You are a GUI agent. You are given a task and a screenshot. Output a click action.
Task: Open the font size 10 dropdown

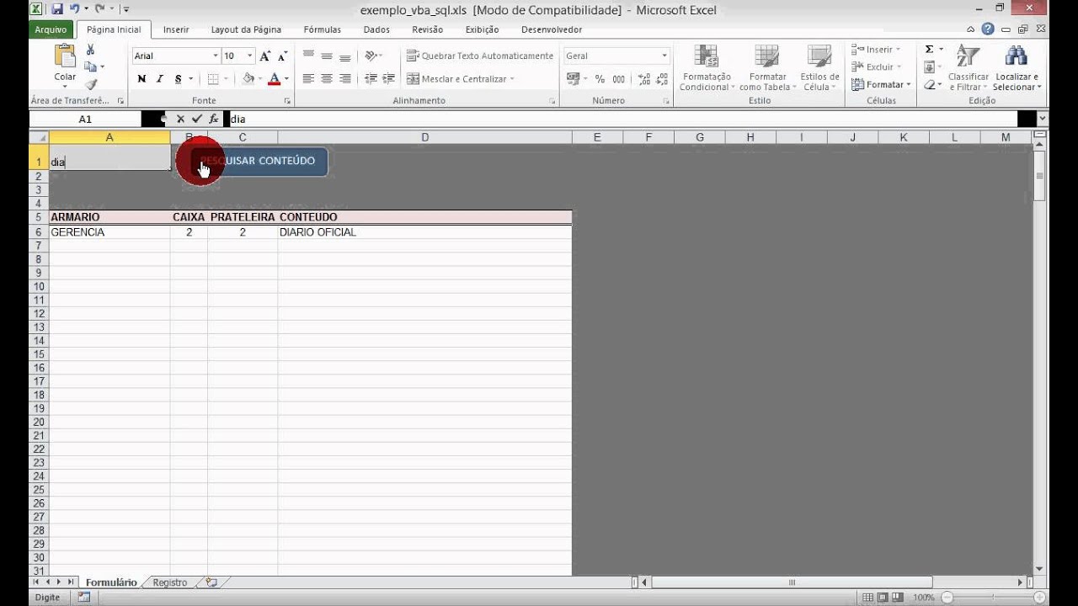pyautogui.click(x=250, y=56)
